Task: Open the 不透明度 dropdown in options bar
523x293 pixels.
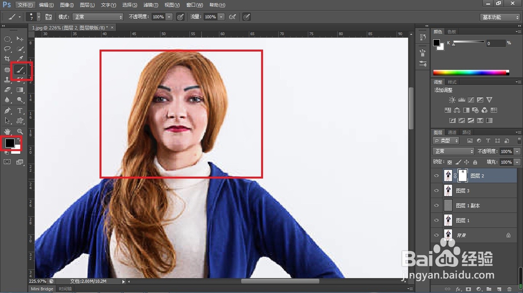Action: [x=169, y=17]
